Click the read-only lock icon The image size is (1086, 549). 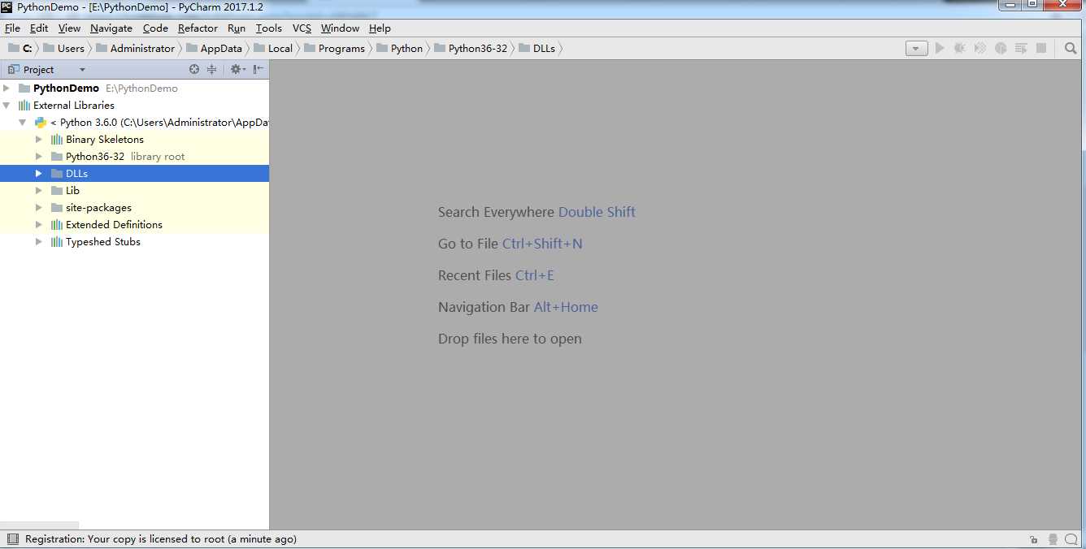pyautogui.click(x=1033, y=539)
